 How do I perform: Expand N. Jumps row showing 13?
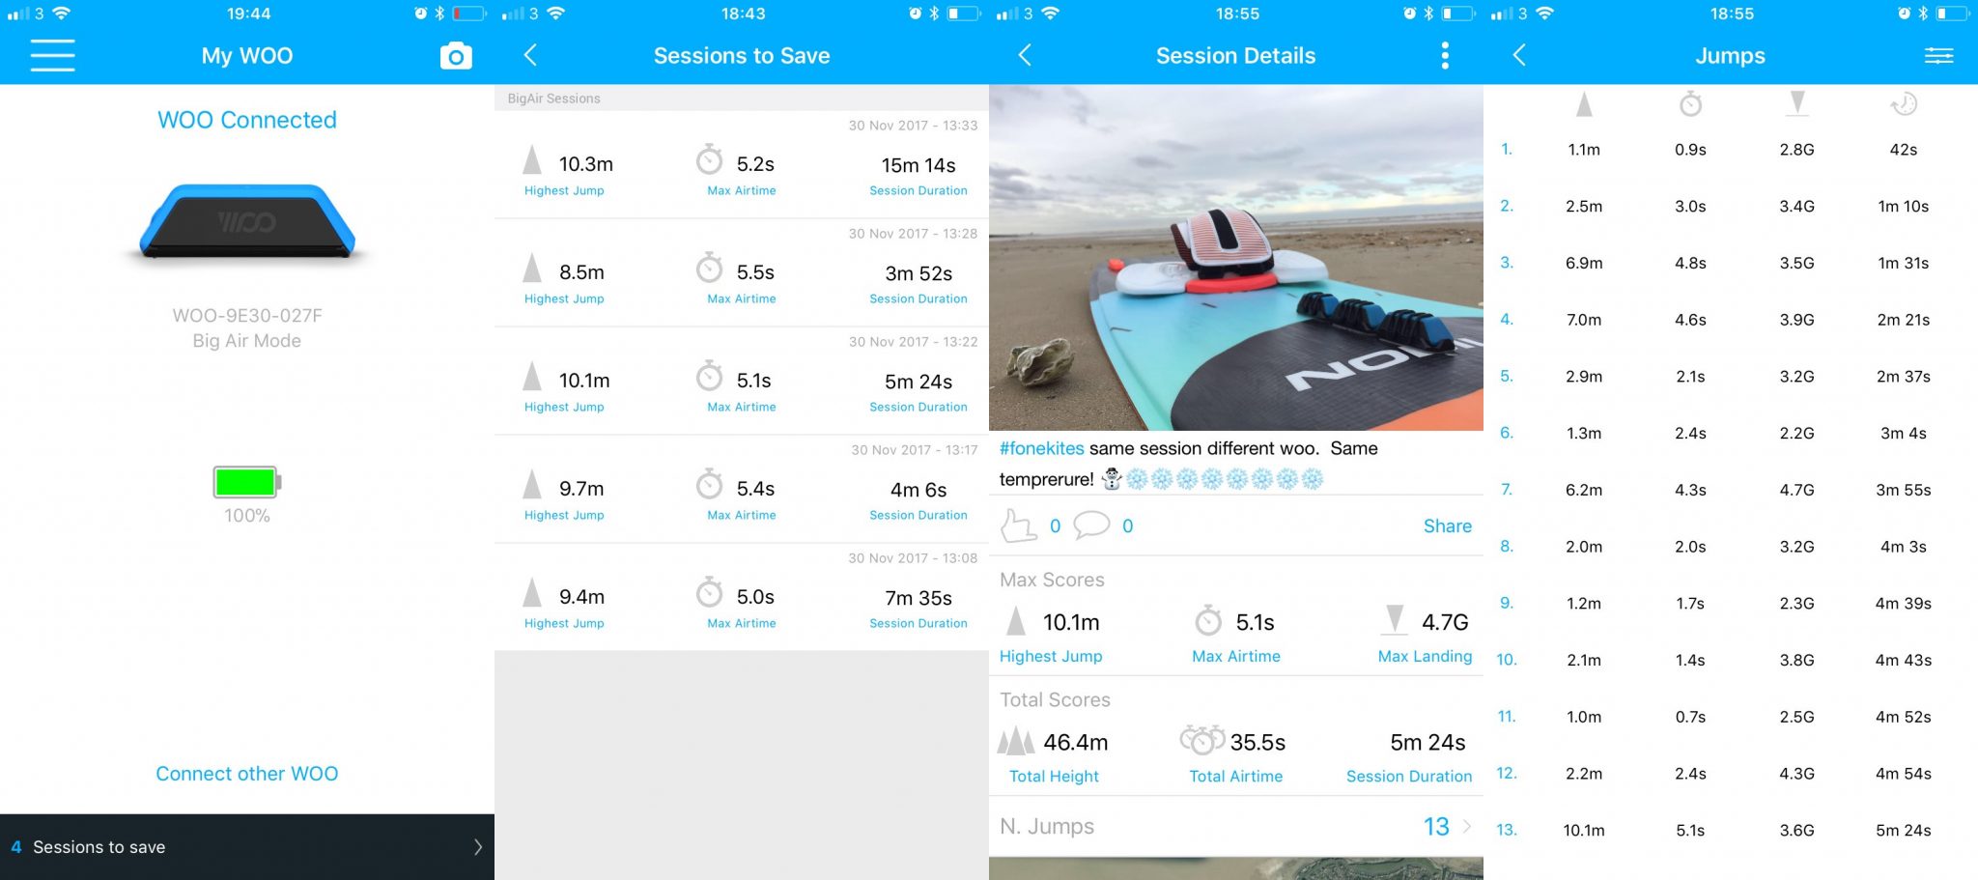1236,826
